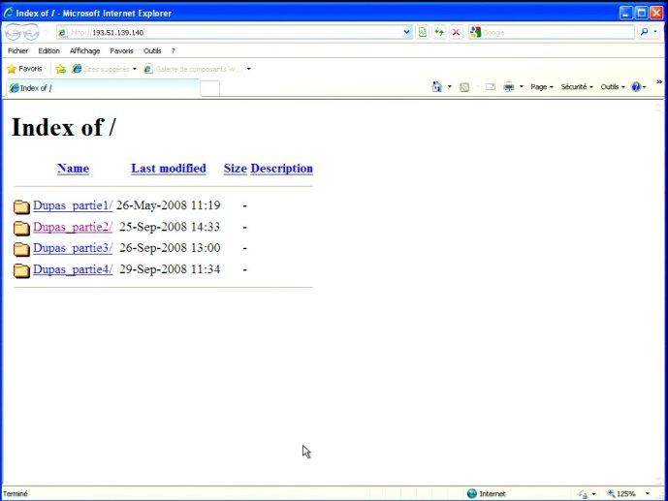668x501 pixels.
Task: Open Galerie de composants favorite link
Action: pos(193,69)
